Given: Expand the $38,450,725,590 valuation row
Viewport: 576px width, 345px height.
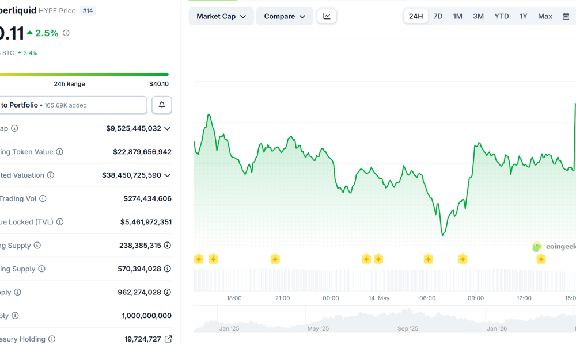Looking at the screenshot, I should 168,175.
